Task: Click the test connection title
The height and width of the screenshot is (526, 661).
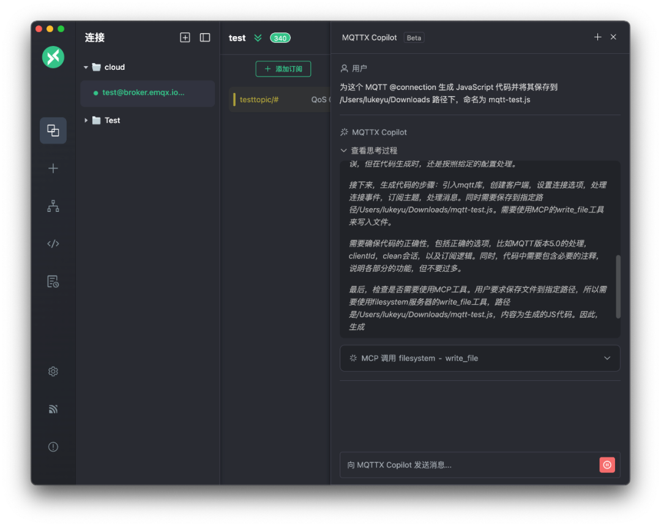Action: click(237, 38)
